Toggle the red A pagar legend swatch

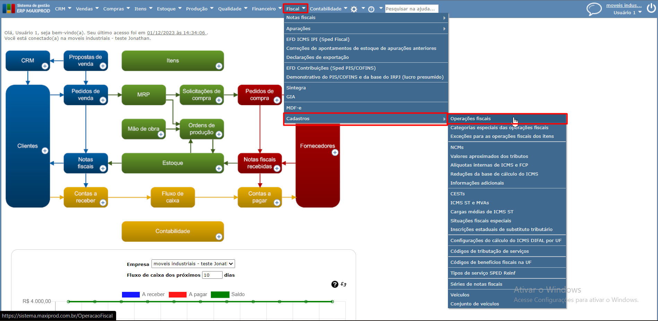178,295
